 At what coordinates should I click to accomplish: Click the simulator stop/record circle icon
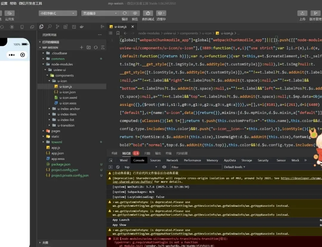pos(12,27)
